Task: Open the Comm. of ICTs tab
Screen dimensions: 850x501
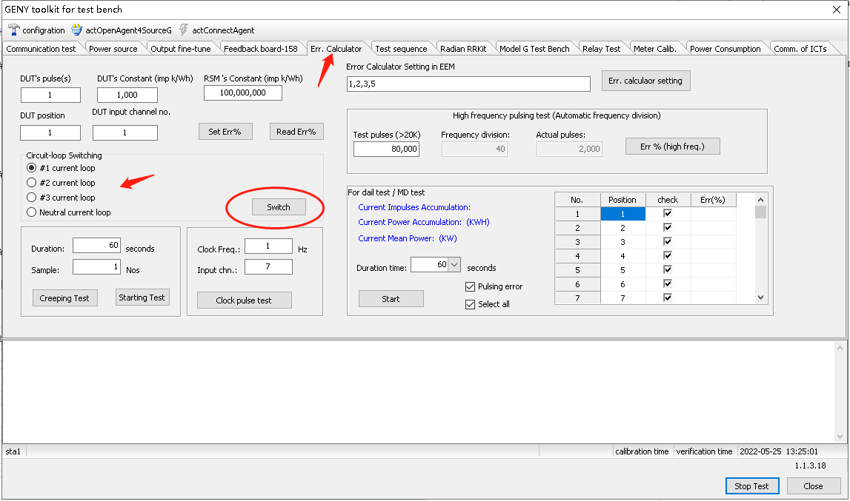Action: (800, 49)
